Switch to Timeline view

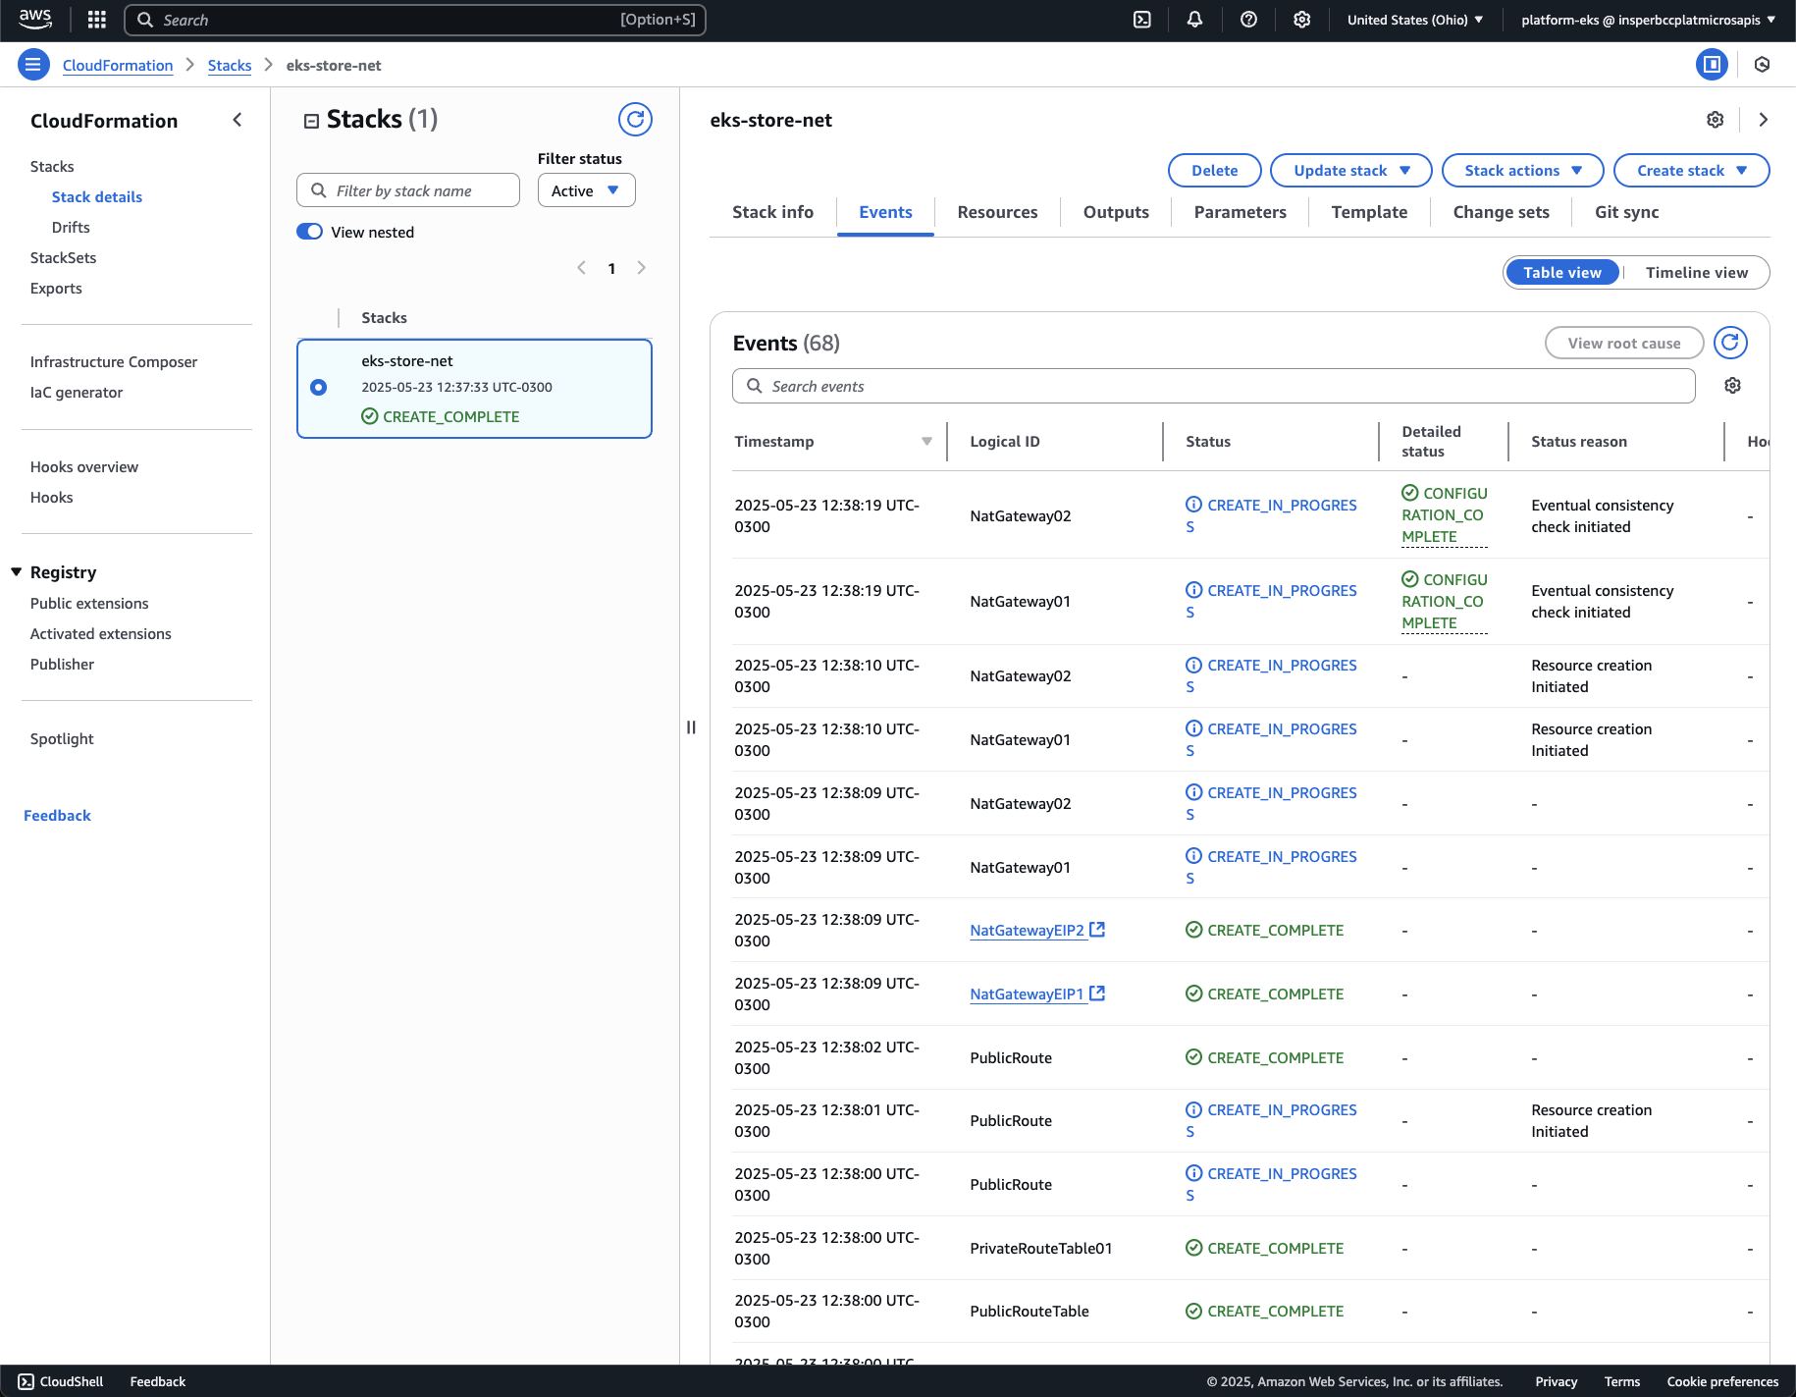pos(1696,273)
